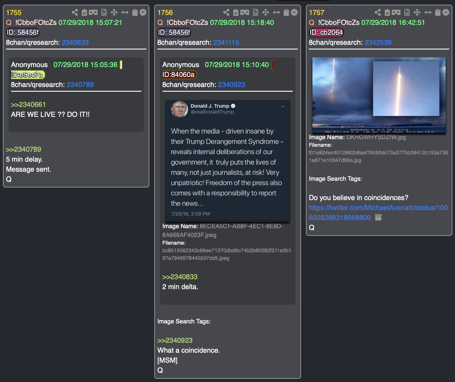Click four-way move arrows on post 1756

point(266,12)
